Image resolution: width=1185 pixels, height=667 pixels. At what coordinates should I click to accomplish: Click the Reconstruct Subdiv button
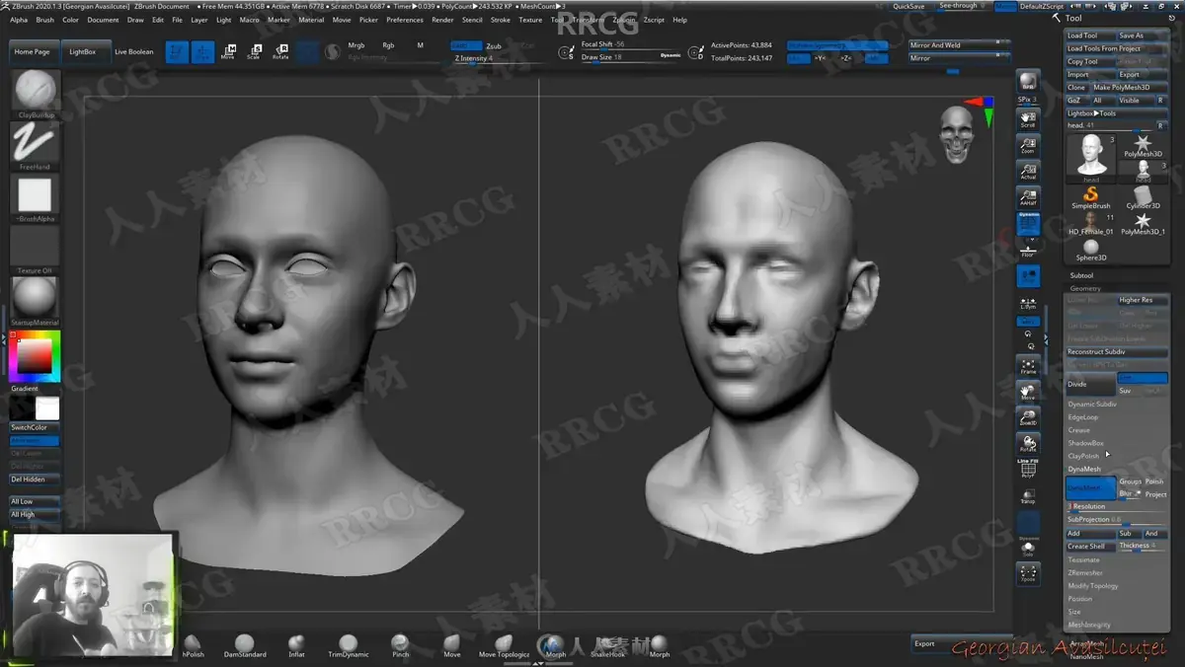tap(1117, 351)
